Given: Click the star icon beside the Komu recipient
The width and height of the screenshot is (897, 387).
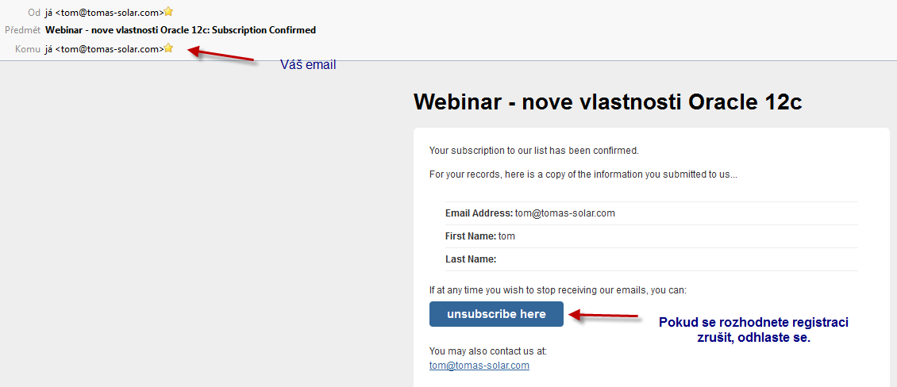Looking at the screenshot, I should click(x=168, y=48).
